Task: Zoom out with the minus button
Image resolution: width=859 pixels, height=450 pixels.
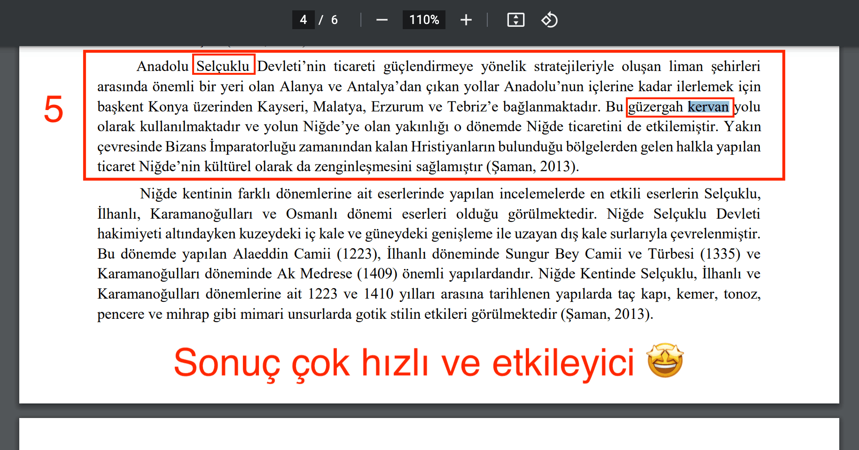Action: [x=382, y=20]
